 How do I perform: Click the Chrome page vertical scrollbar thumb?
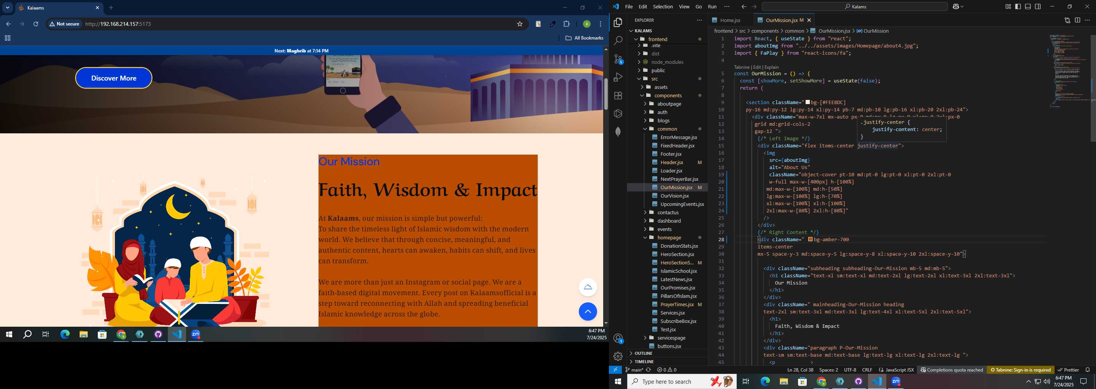(605, 94)
